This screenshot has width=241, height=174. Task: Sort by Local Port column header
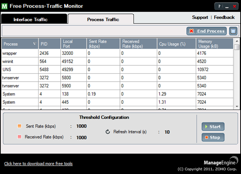[74, 44]
